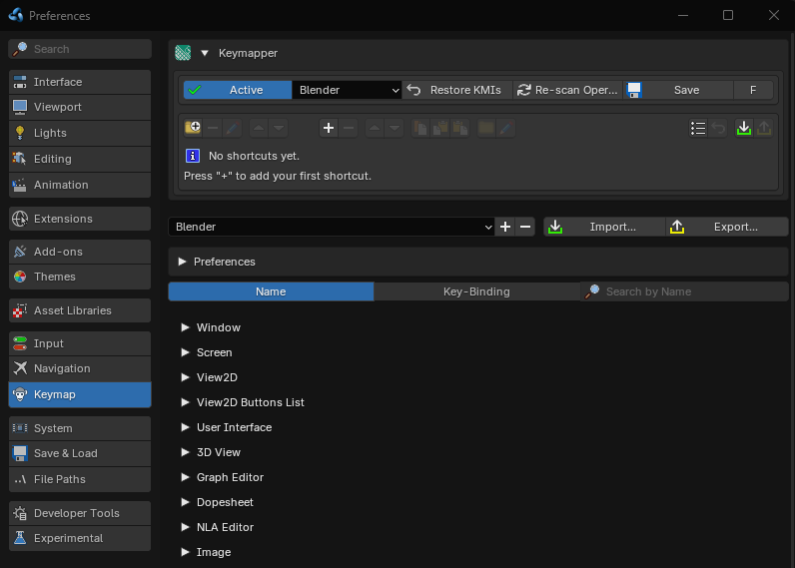Export keymap with Export... button
The height and width of the screenshot is (568, 795).
tap(727, 227)
